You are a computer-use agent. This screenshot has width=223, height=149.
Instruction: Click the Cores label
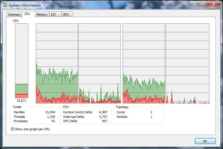click(121, 112)
